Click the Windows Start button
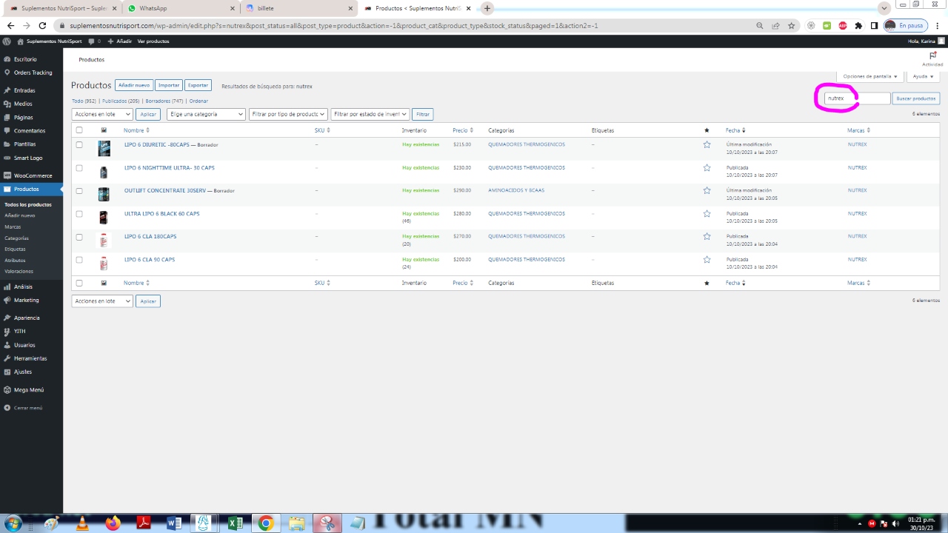Viewport: 948px width, 533px height. [13, 523]
